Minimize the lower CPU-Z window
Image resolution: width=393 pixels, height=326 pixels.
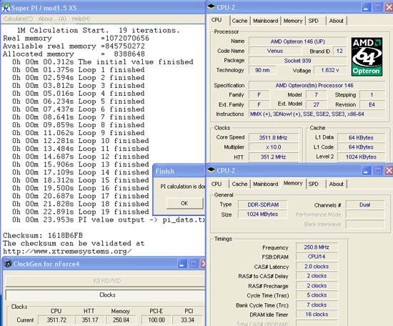pyautogui.click(x=366, y=171)
